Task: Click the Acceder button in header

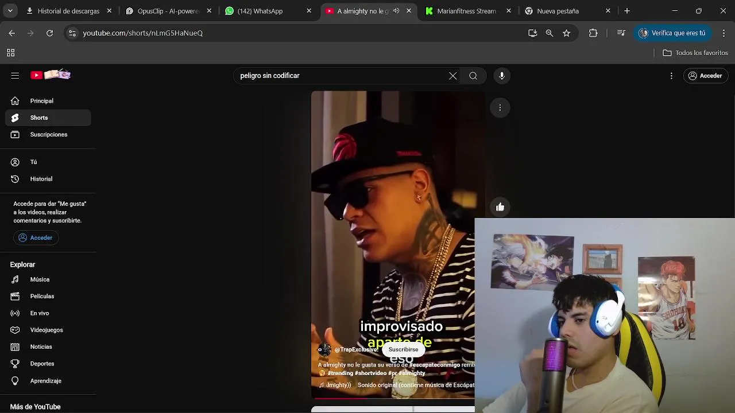Action: point(705,76)
